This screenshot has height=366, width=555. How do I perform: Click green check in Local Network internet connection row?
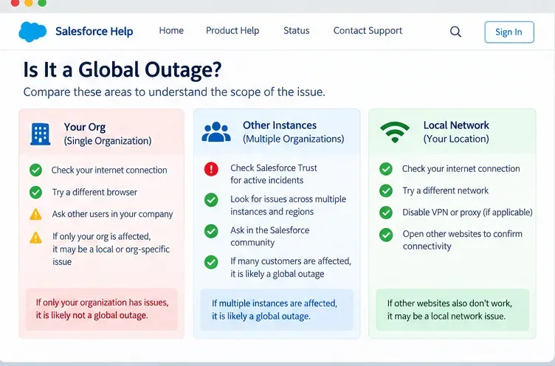click(x=386, y=169)
